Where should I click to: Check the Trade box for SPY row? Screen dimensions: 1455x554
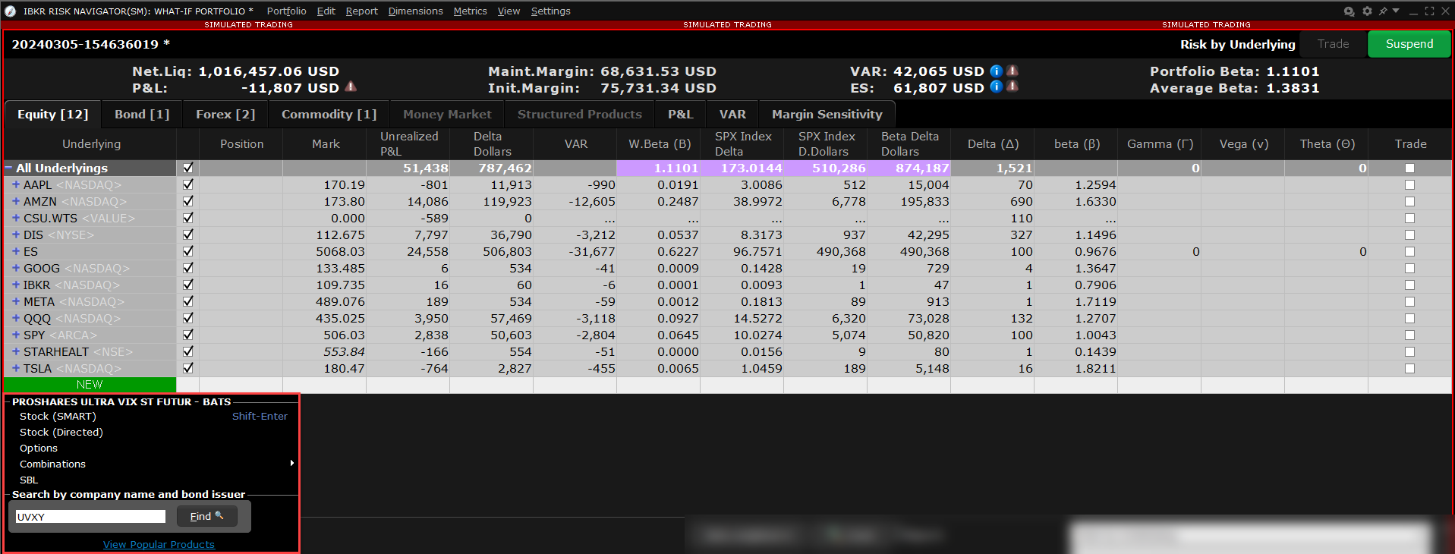point(1409,335)
